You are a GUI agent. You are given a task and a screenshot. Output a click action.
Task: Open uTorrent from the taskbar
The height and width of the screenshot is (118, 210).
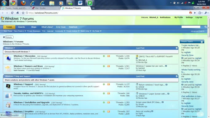[x=90, y=3]
